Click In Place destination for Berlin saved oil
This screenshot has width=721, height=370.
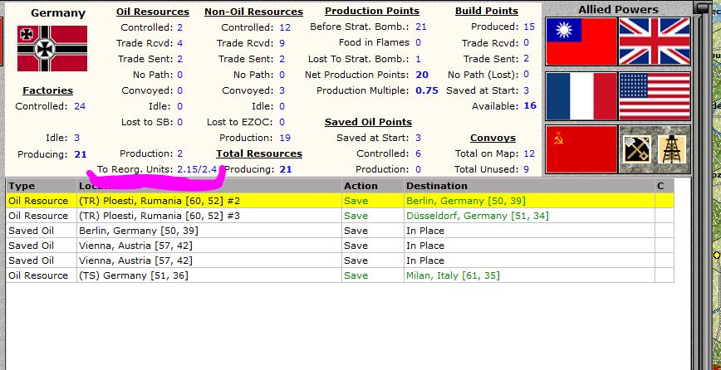[x=425, y=231]
